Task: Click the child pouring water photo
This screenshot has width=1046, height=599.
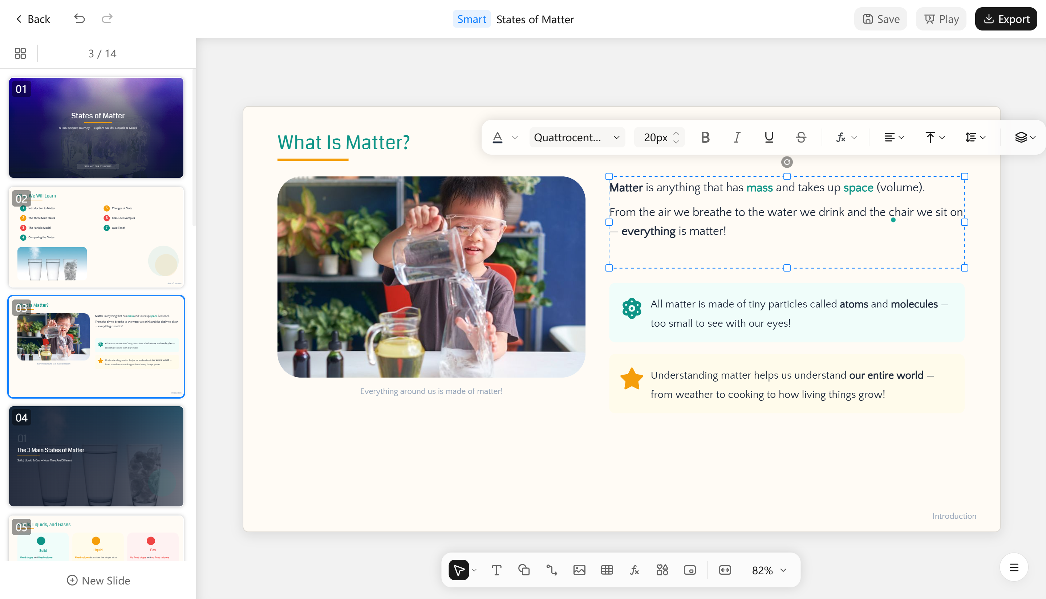Action: click(x=431, y=277)
